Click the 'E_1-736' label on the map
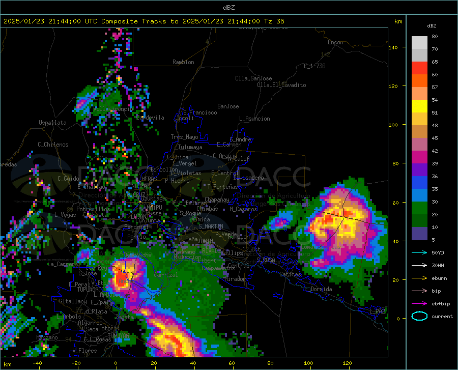 pos(314,66)
